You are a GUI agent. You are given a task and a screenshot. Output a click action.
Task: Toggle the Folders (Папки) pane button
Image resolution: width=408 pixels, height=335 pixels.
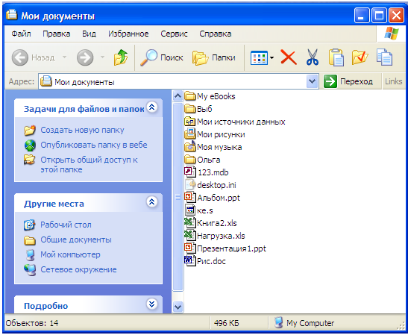[214, 57]
